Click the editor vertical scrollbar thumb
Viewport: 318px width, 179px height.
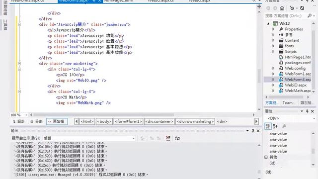259,76
